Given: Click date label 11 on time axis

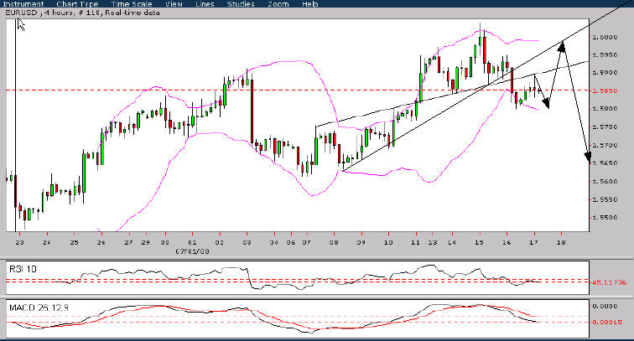Looking at the screenshot, I should [x=415, y=243].
